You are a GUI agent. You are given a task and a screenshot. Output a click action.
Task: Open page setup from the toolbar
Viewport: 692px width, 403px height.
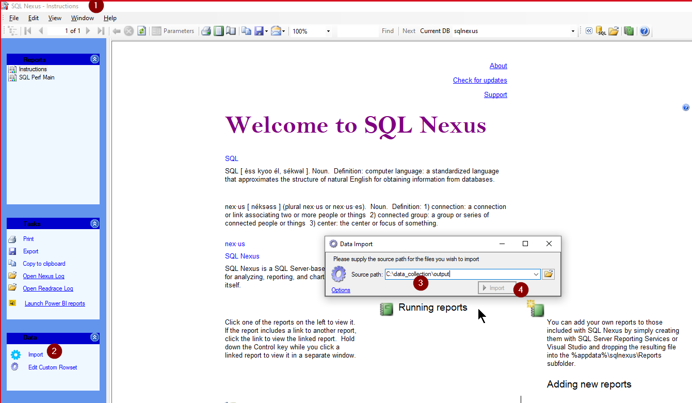(231, 31)
